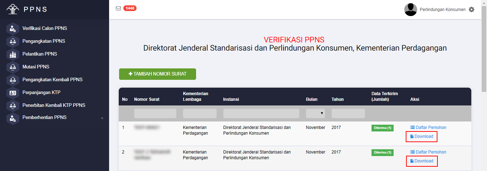The height and width of the screenshot is (171, 487).
Task: Click the 1440 notification badge
Action: pos(130,8)
